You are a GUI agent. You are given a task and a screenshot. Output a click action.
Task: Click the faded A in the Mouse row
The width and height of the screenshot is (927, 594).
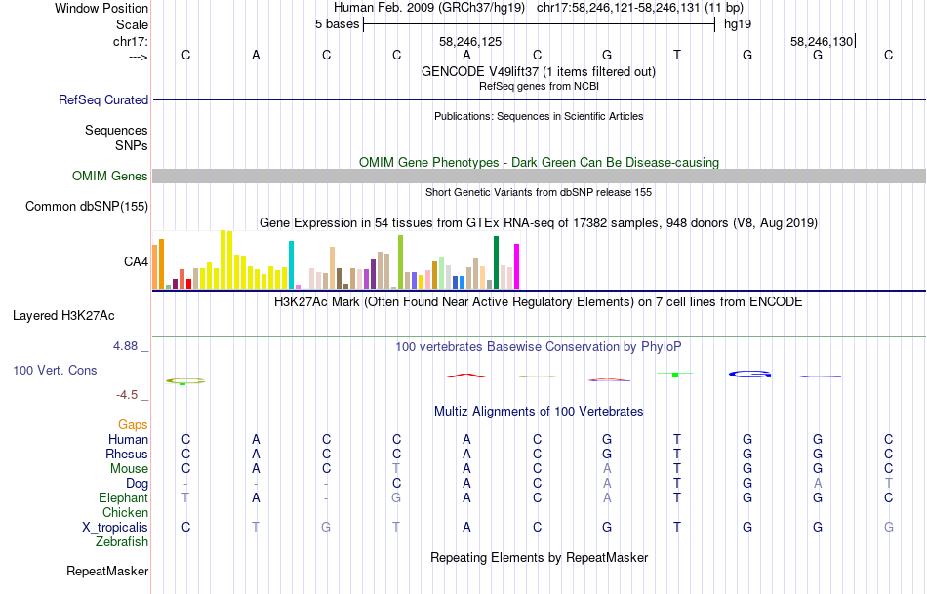607,469
